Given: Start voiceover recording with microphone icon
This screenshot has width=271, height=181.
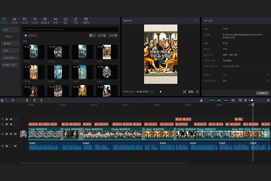Looking at the screenshot, I should point(201,100).
